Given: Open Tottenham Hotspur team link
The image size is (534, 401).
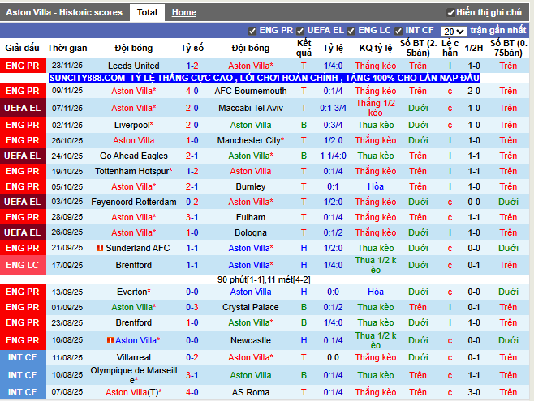Looking at the screenshot, I should (131, 171).
